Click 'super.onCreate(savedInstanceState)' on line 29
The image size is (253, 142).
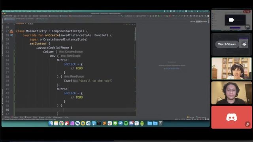coord(59,39)
